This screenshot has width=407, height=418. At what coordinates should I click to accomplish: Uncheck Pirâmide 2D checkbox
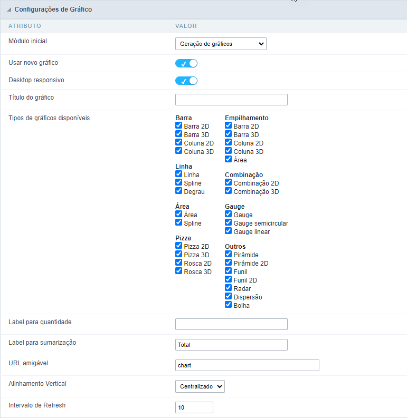(x=229, y=263)
